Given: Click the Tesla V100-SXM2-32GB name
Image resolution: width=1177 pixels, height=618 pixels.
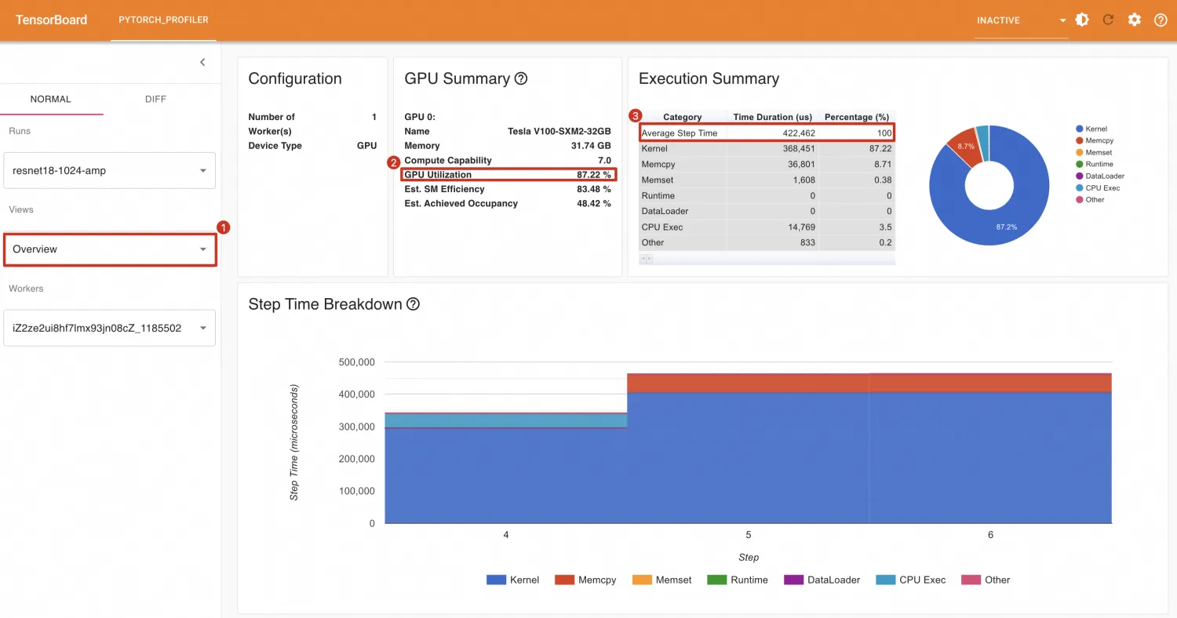Looking at the screenshot, I should click(559, 131).
